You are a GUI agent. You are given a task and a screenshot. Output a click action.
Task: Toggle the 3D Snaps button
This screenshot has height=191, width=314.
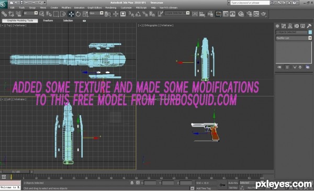pos(131,14)
